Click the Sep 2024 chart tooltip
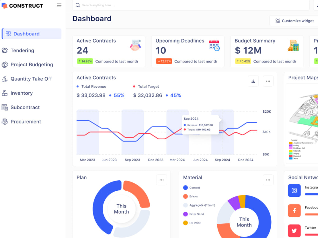This screenshot has height=238, width=318. point(200,124)
